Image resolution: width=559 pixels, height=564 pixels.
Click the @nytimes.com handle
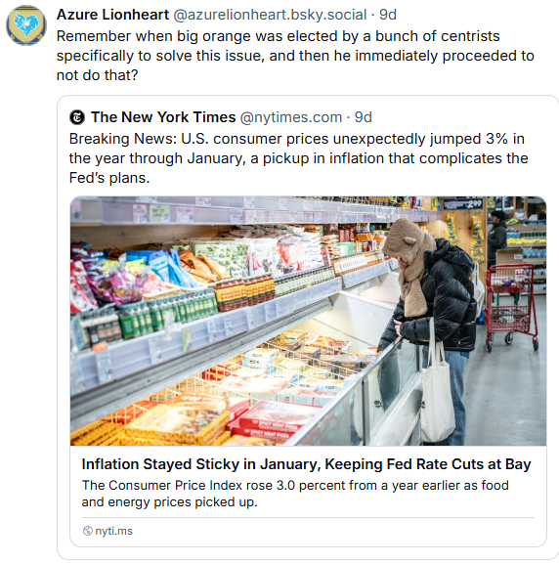pos(291,117)
